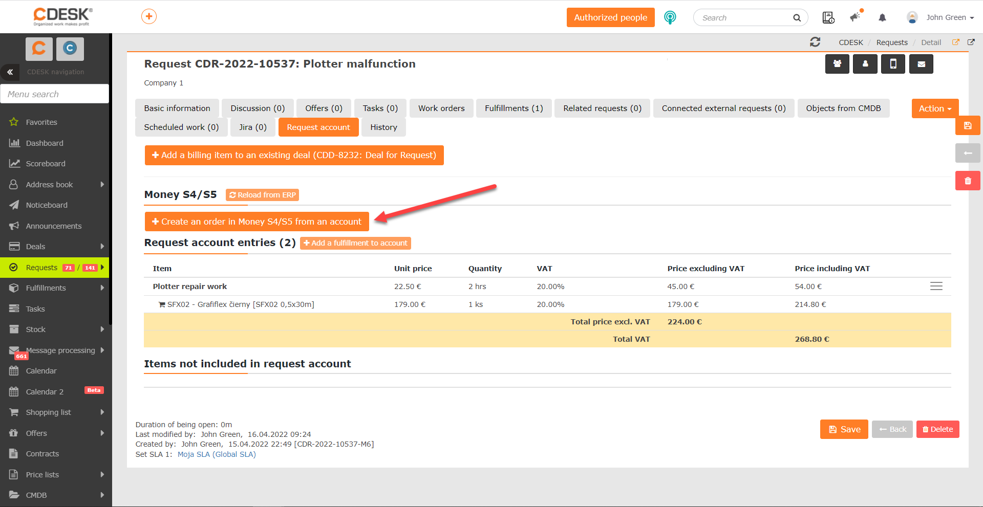Image resolution: width=983 pixels, height=507 pixels.
Task: Click the orange floppy save side icon
Action: (968, 125)
